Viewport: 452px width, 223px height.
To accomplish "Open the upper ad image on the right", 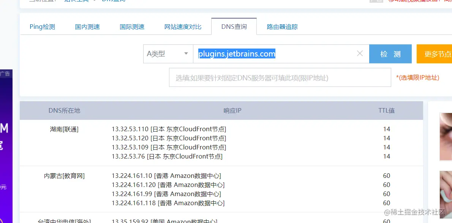I will point(446,137).
